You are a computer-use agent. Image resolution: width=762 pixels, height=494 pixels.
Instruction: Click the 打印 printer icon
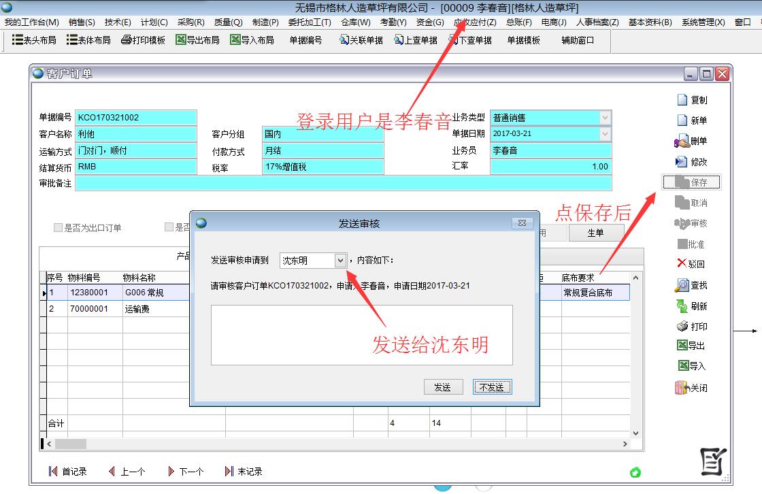(x=682, y=327)
